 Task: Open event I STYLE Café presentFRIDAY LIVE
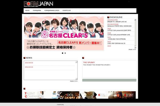pyautogui.click(x=119, y=35)
